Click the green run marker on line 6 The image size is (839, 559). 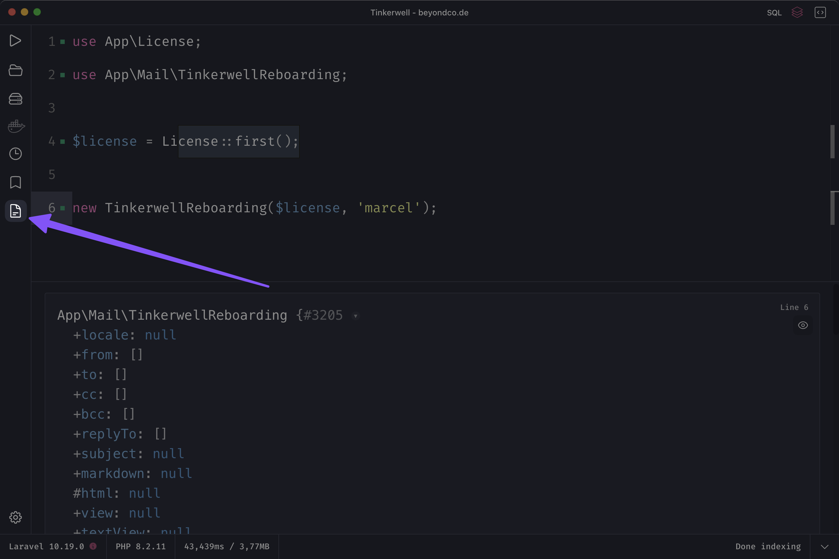point(63,208)
